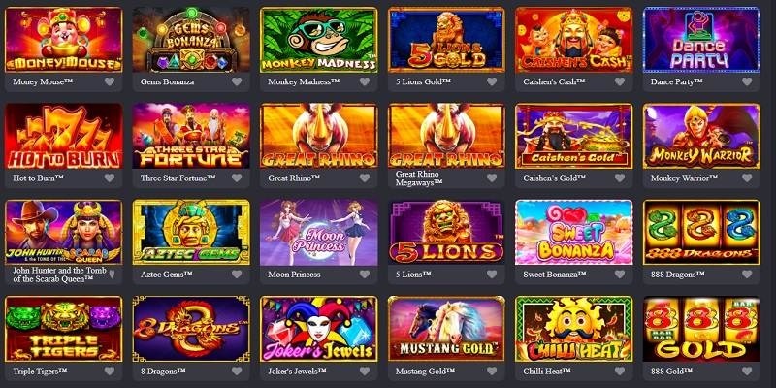Select the John Hunter Scarab Queen thumbnail
This screenshot has width=776, height=388.
click(63, 232)
